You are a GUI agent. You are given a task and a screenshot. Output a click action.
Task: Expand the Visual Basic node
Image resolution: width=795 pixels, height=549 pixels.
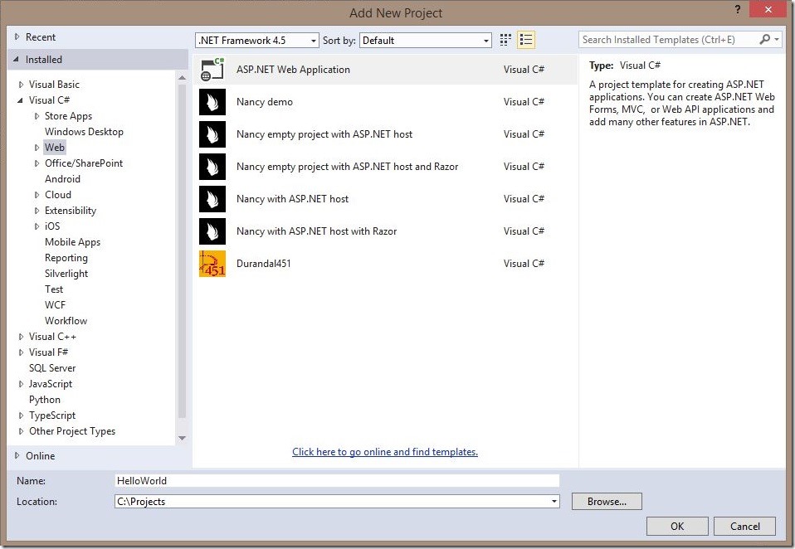(x=21, y=85)
